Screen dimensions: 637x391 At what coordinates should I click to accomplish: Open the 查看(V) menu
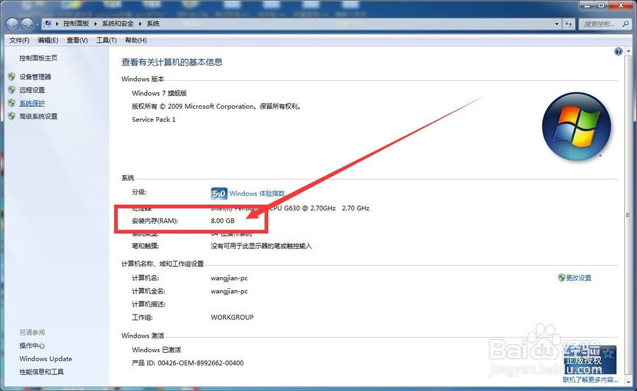pyautogui.click(x=76, y=39)
